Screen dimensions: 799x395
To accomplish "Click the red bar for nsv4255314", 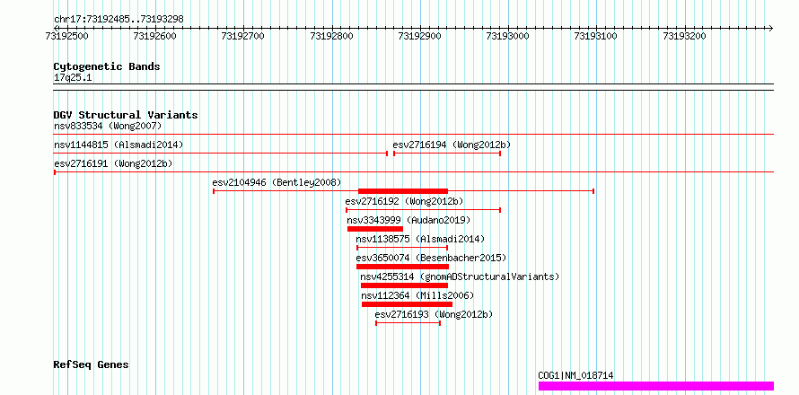I will [x=404, y=285].
